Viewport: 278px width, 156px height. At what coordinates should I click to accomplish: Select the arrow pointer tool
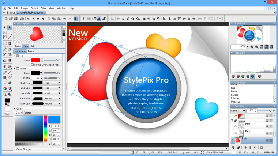(10, 27)
